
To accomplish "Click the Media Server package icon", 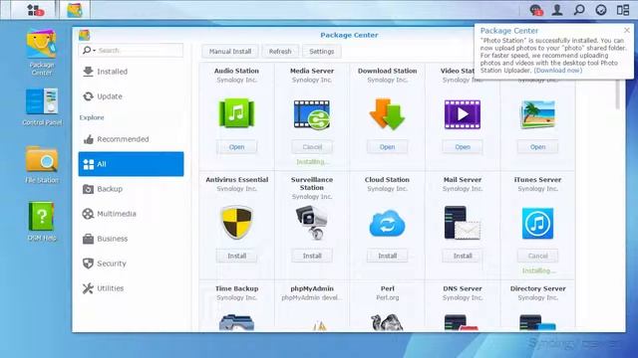I will [312, 115].
